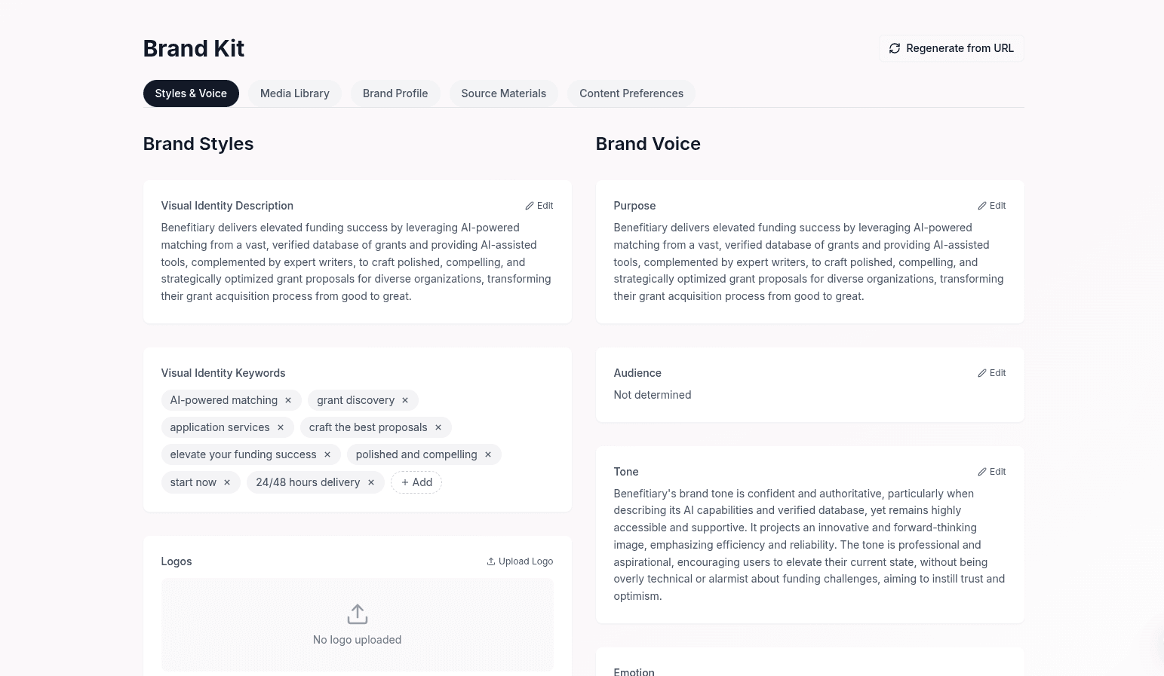Open the Content Preferences tab

click(x=631, y=93)
